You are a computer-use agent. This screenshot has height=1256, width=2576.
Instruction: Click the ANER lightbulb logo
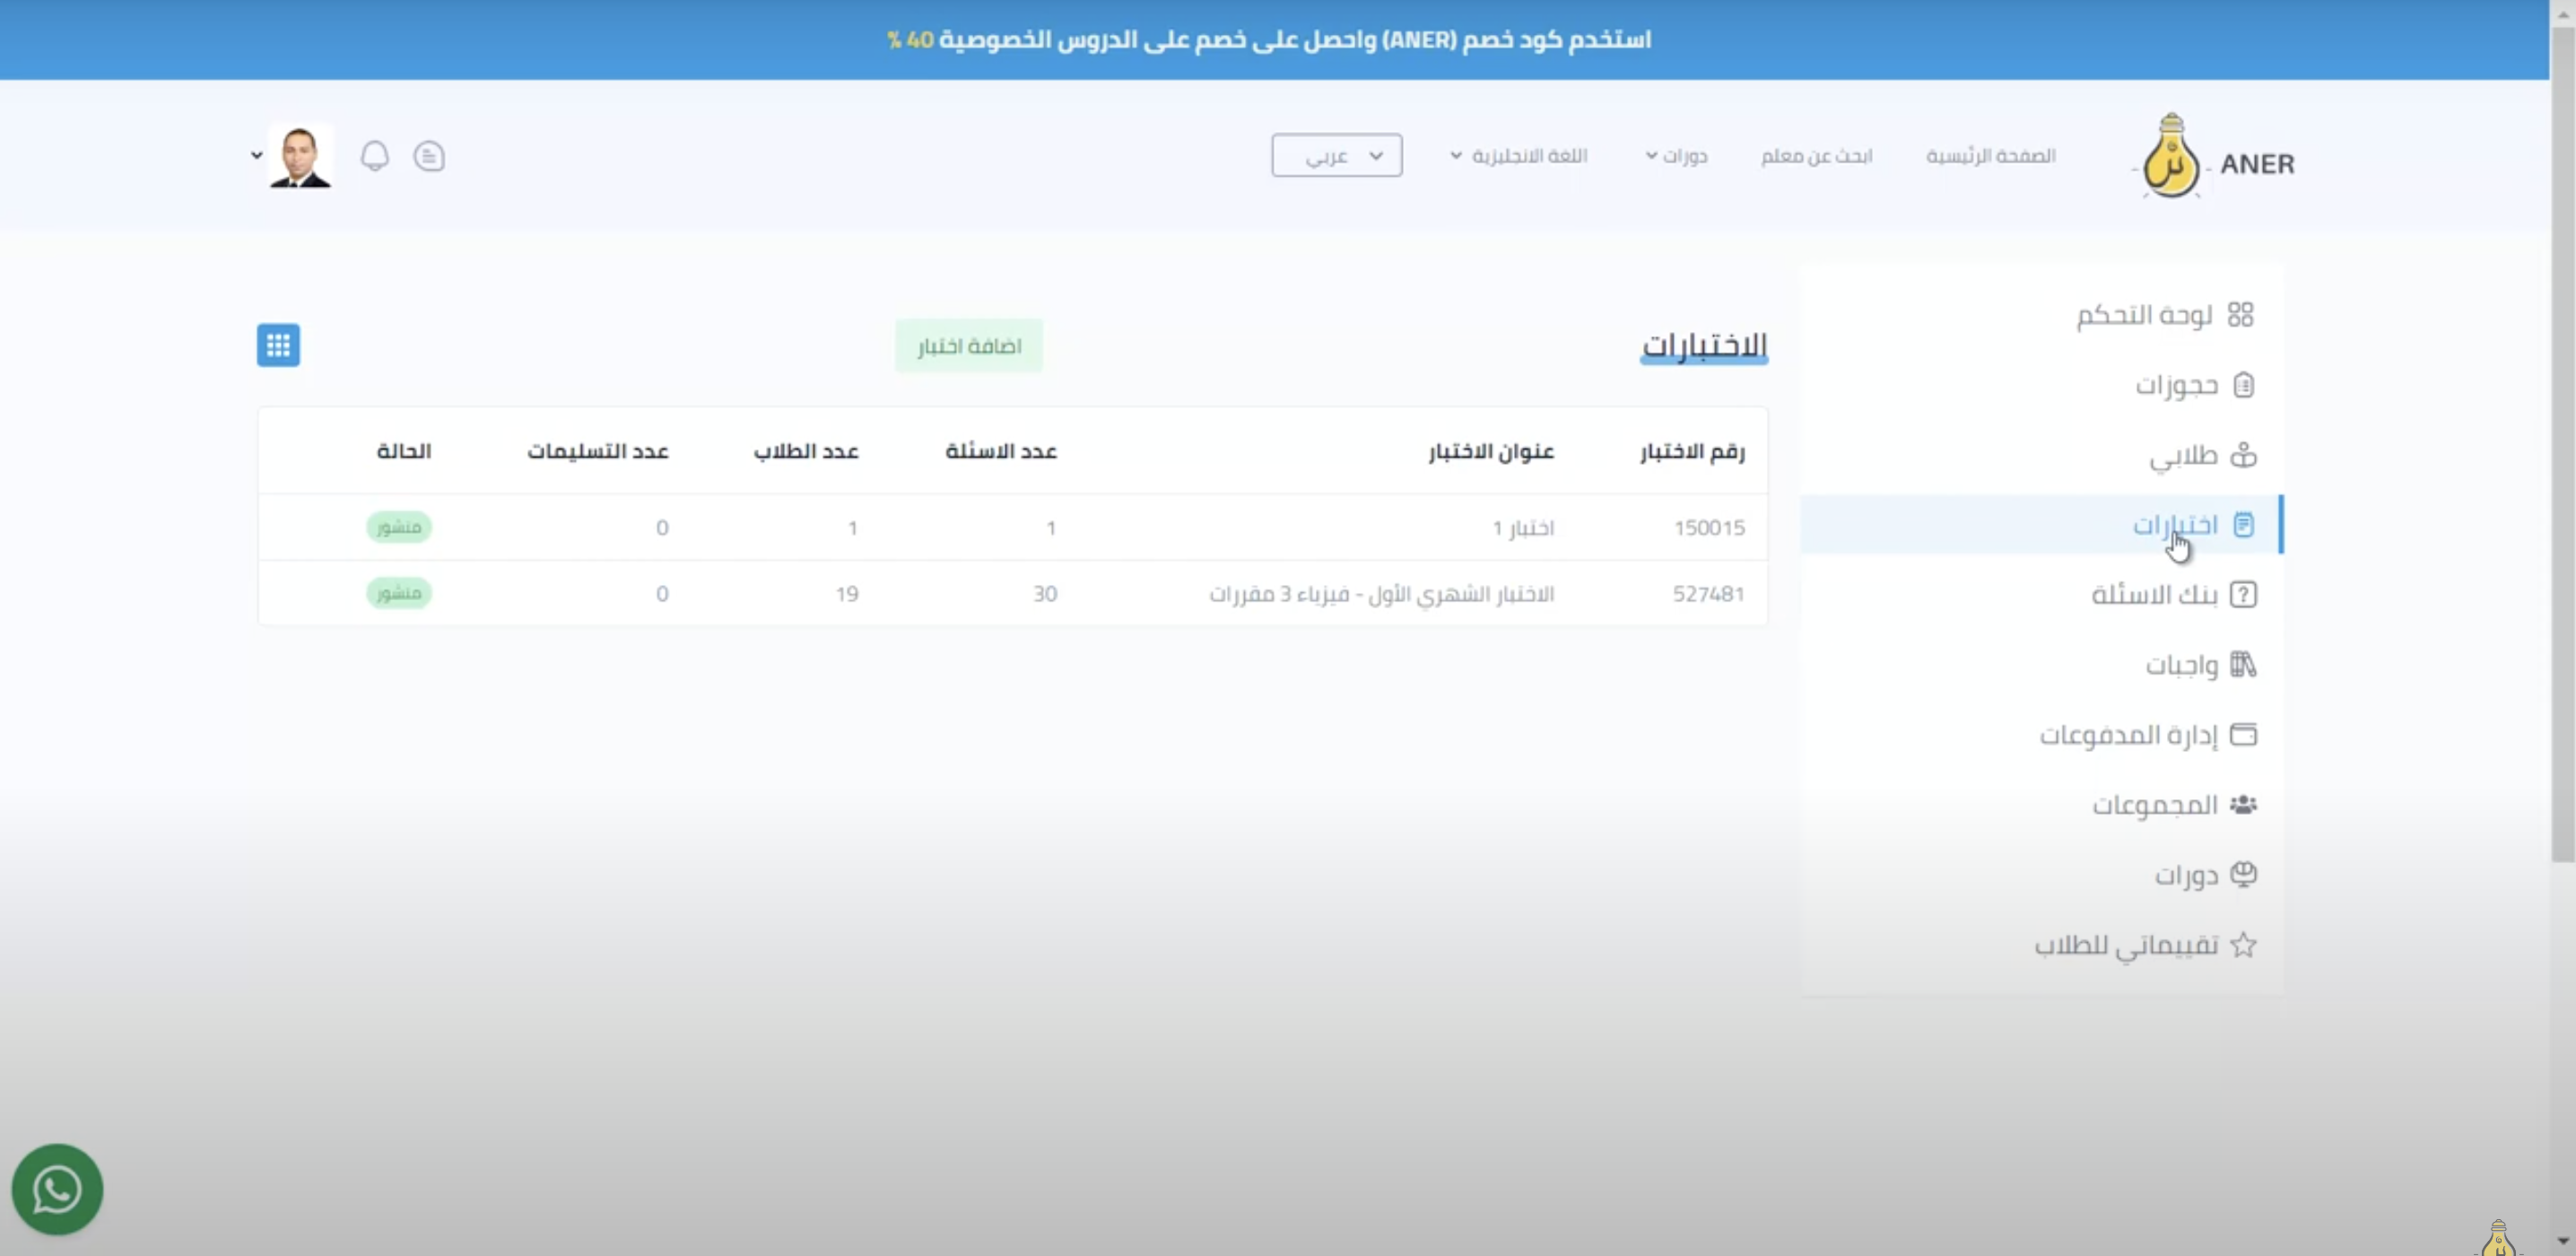2170,157
